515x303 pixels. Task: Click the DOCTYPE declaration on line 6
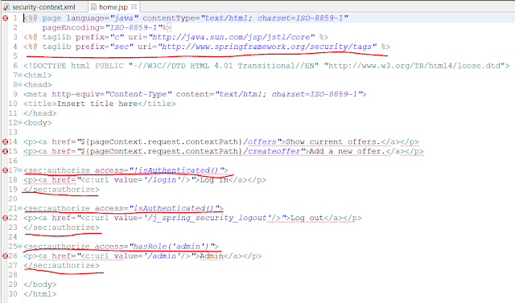tap(266, 66)
